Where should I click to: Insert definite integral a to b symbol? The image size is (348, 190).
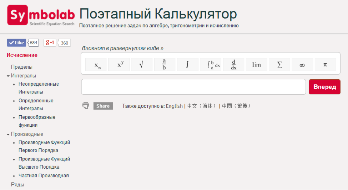211,65
